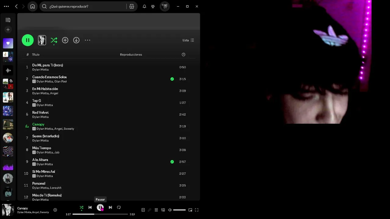Toggle album shuffle next to the album cover
Image resolution: width=390 pixels, height=219 pixels.
pyautogui.click(x=54, y=40)
